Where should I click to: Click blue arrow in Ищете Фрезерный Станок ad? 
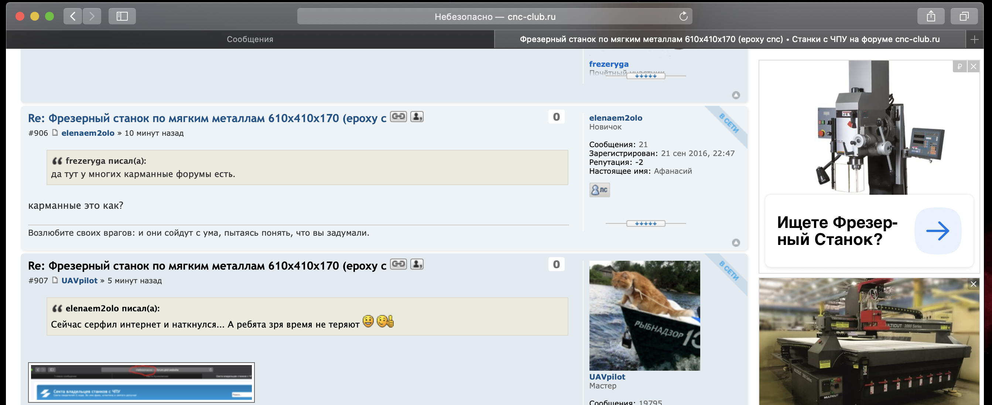[937, 231]
